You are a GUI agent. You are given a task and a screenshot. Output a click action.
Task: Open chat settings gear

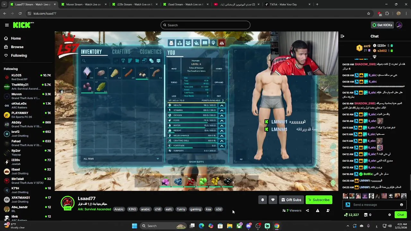(389, 215)
